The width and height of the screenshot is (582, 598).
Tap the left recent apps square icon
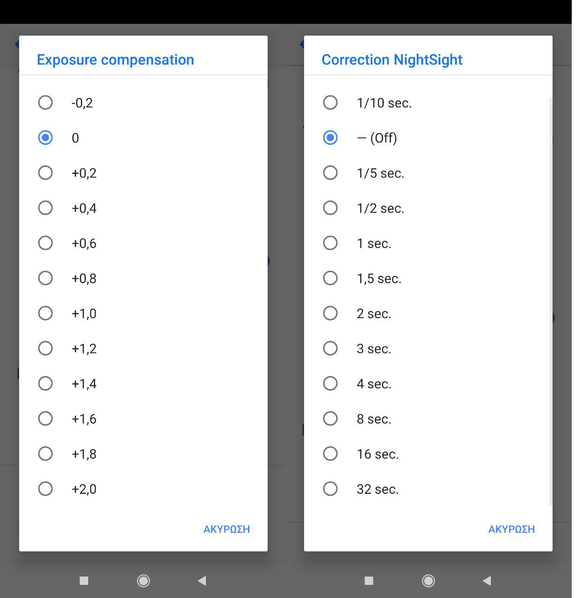[x=84, y=581]
